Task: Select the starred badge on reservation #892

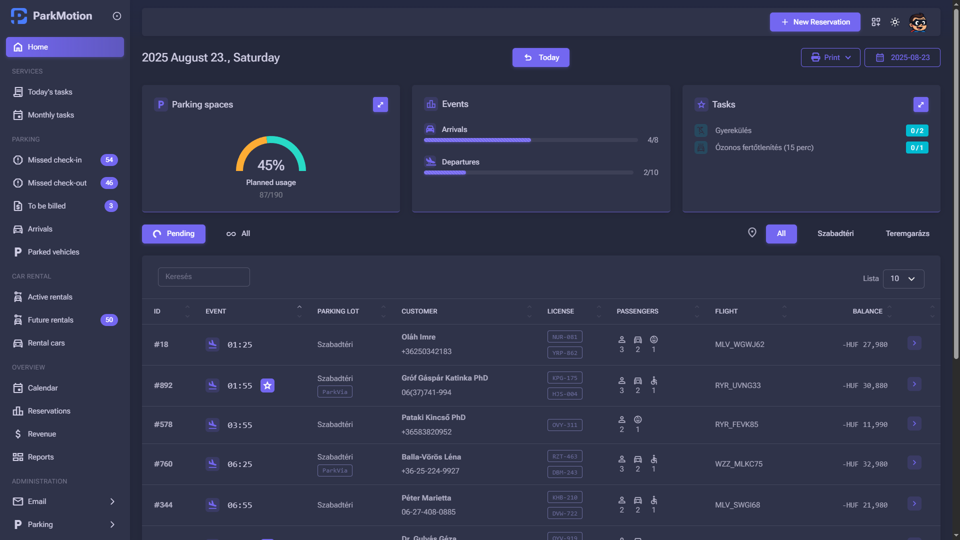Action: click(268, 385)
